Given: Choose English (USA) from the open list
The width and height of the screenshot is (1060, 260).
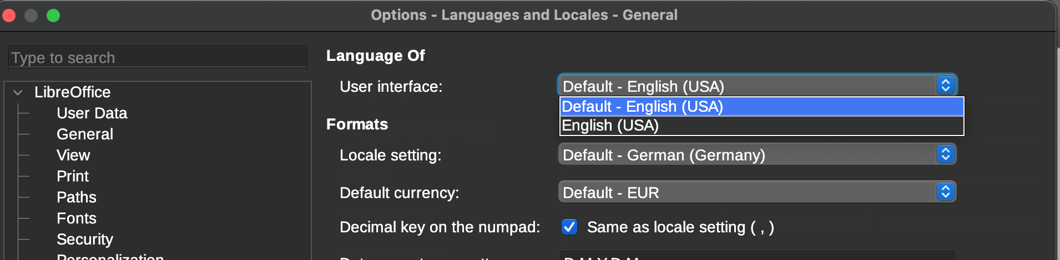Looking at the screenshot, I should [x=761, y=126].
